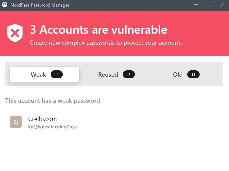Click the "NordPass Password Manager" window title
229x171 pixels.
coord(40,5)
